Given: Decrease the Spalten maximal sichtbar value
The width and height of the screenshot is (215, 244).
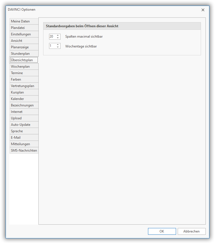Looking at the screenshot, I should pyautogui.click(x=58, y=38).
